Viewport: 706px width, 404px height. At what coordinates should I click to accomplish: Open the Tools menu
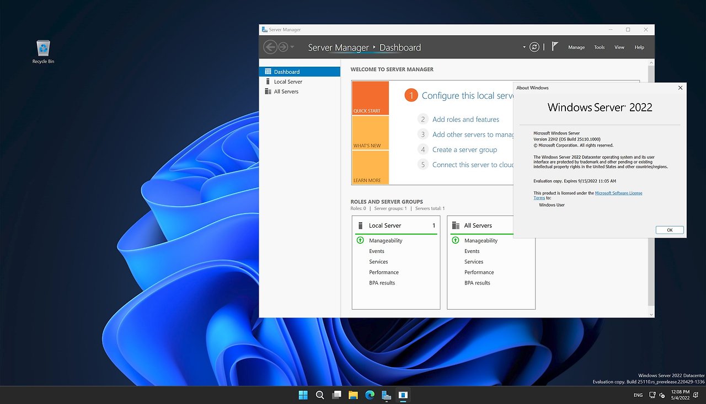(600, 47)
